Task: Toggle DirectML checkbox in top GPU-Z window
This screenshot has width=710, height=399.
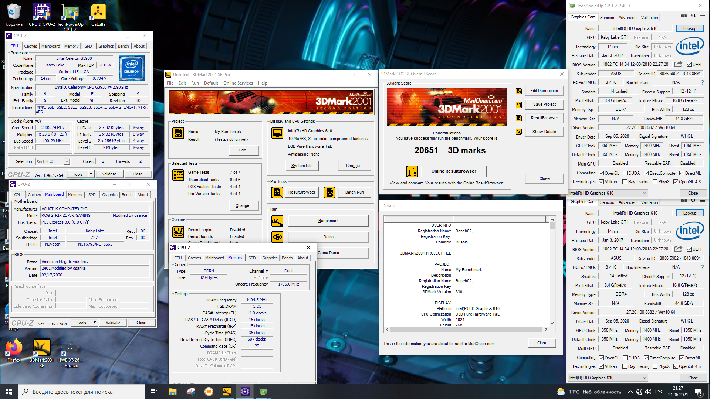Action: (x=682, y=173)
